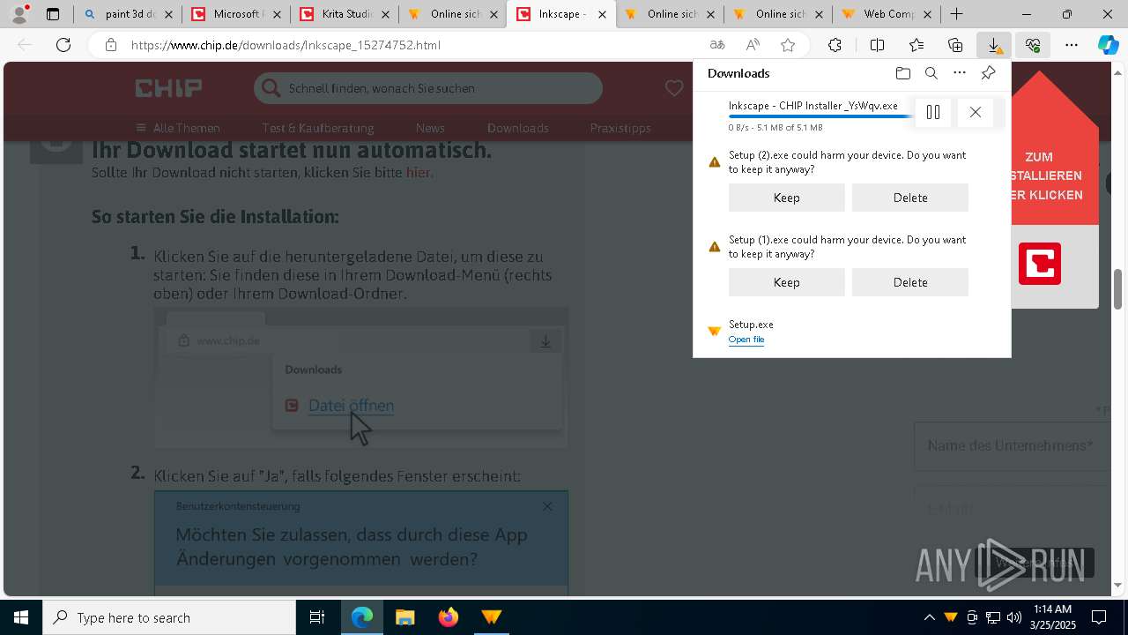Open tab actions menu icon
1128x635 pixels.
point(53,14)
